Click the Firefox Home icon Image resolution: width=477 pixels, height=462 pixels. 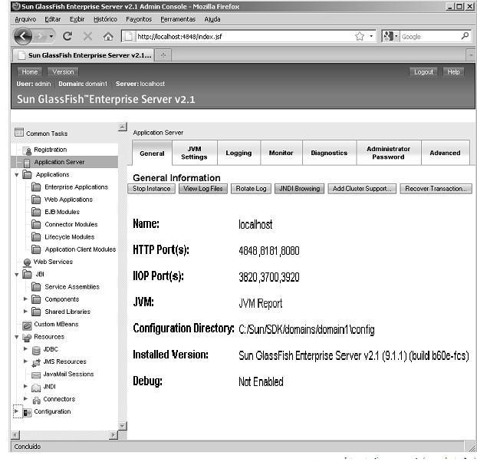click(x=107, y=36)
